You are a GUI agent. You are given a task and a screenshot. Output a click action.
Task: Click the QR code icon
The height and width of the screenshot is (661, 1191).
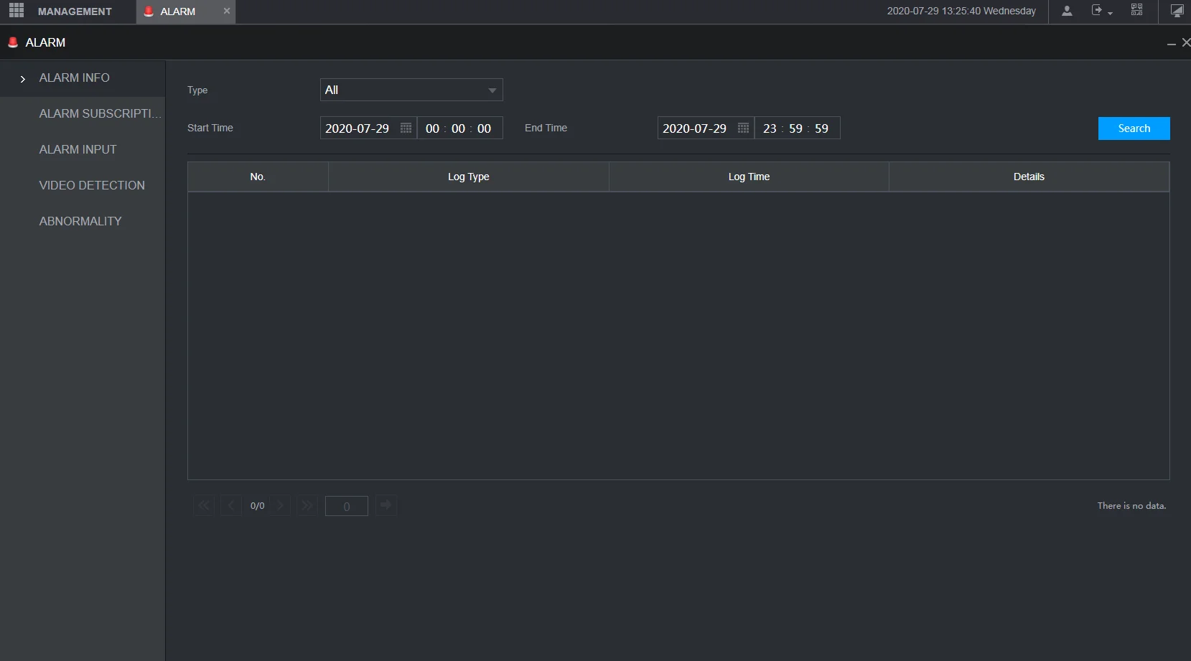tap(1136, 10)
